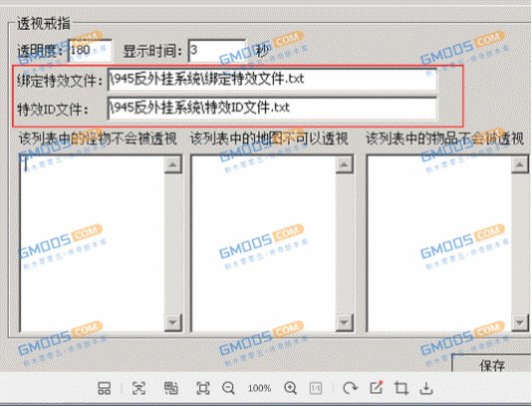Zoom out with the minus magnifier
This screenshot has width=532, height=407.
[228, 388]
